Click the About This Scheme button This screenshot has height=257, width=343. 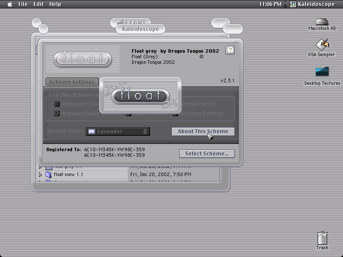click(x=203, y=131)
